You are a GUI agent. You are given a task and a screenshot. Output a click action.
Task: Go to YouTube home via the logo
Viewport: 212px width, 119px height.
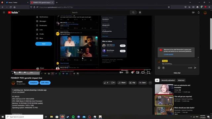tap(13, 13)
